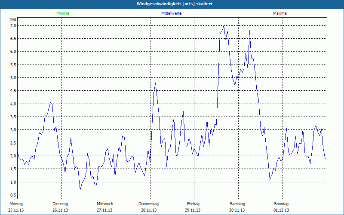Click the Dienstag day label
Viewport: 344px width, 215px height.
[60, 204]
